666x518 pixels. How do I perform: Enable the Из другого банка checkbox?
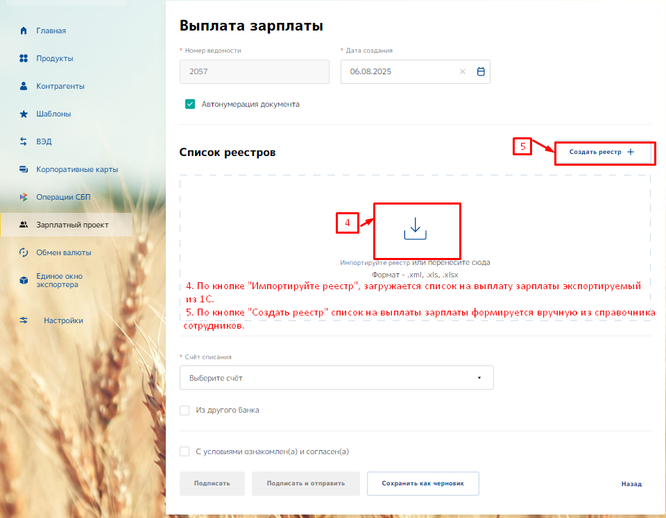[x=185, y=410]
